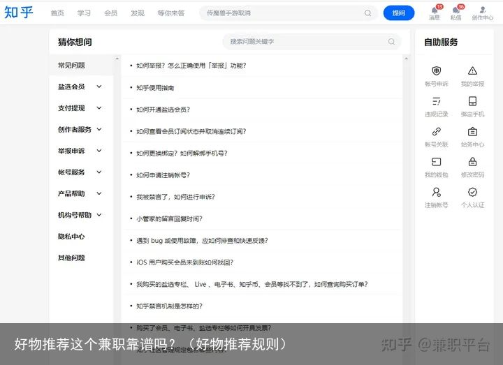The width and height of the screenshot is (503, 365).
Task: Open 如何举报？怎么正确使用「举报」功能？
Action: click(x=191, y=66)
